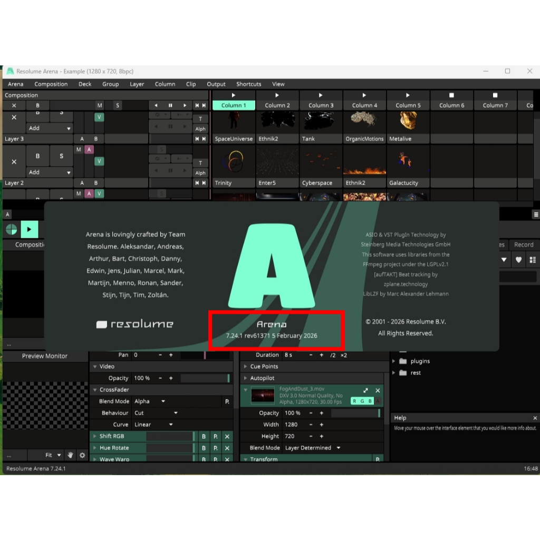Image resolution: width=540 pixels, height=540 pixels.
Task: Open Preview Monitor settings gear
Action: [82, 455]
